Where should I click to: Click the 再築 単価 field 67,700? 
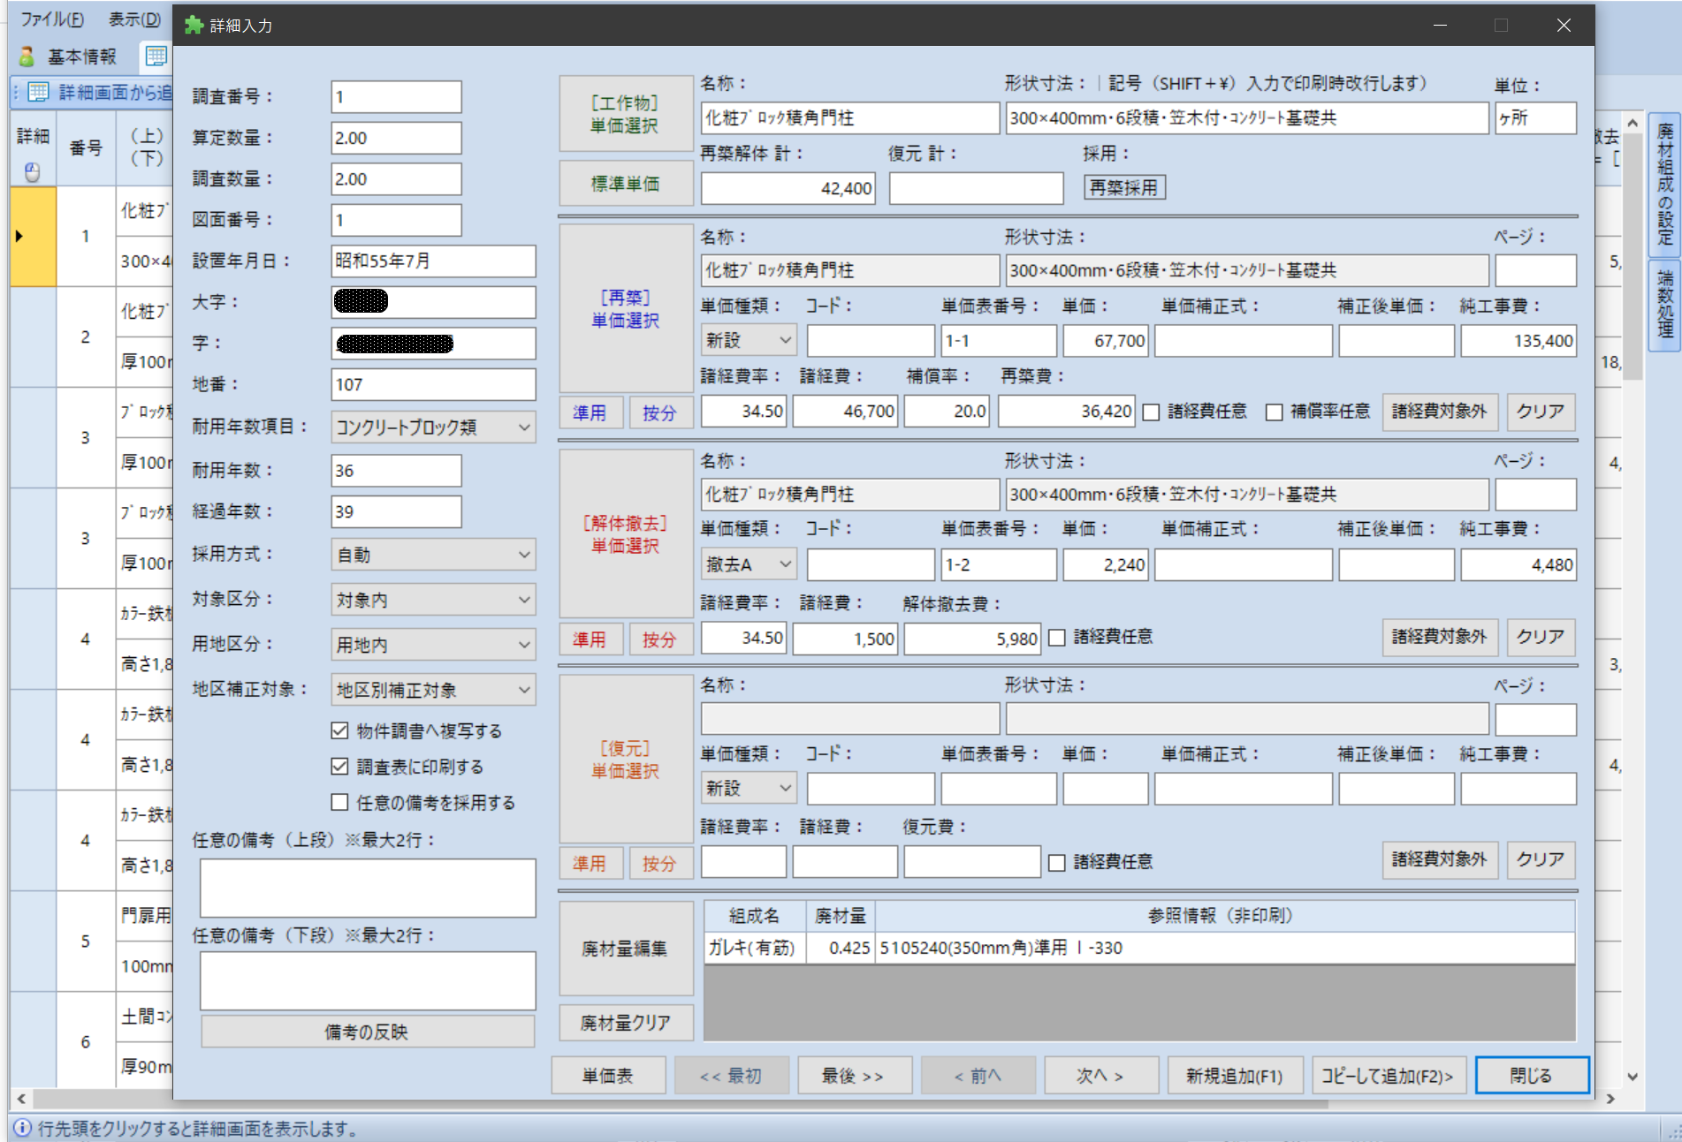pyautogui.click(x=1106, y=340)
